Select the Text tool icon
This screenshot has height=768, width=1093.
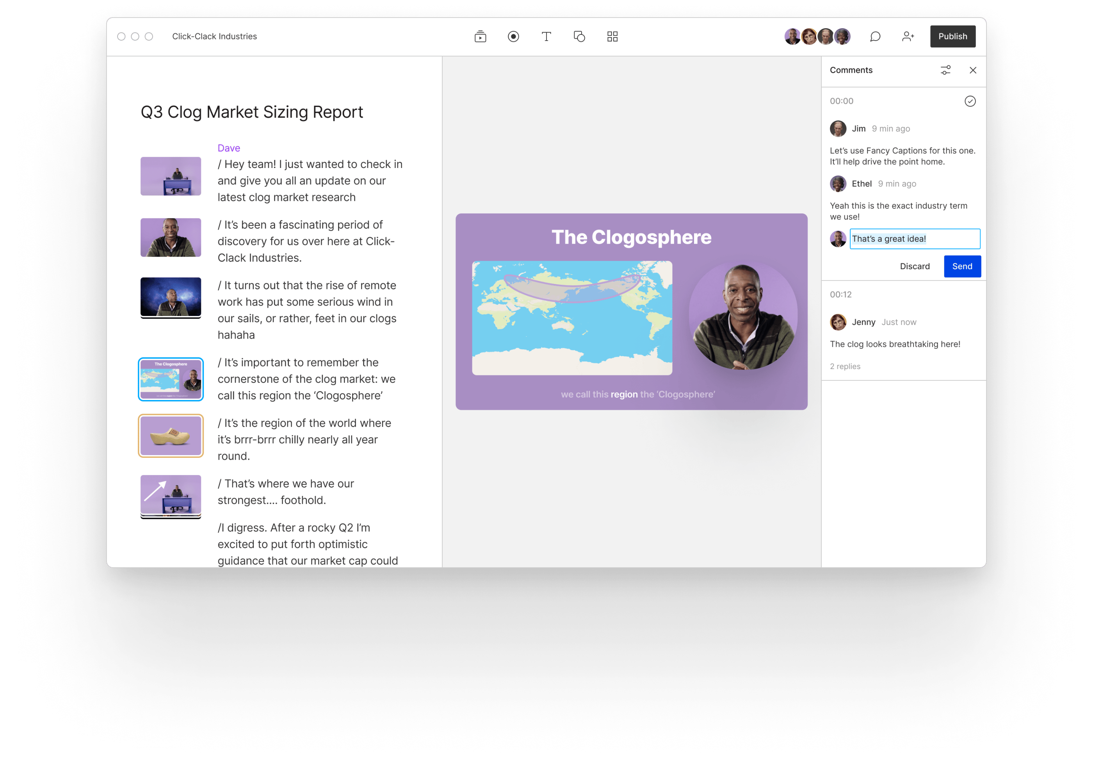[546, 37]
